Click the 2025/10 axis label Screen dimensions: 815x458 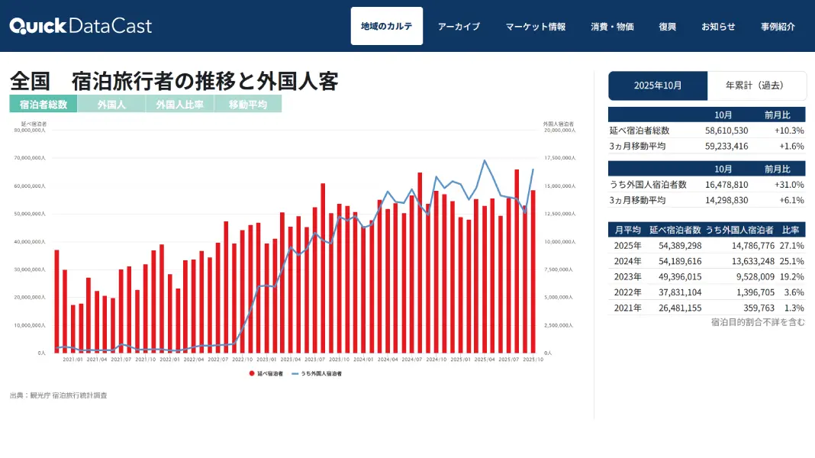coord(533,360)
